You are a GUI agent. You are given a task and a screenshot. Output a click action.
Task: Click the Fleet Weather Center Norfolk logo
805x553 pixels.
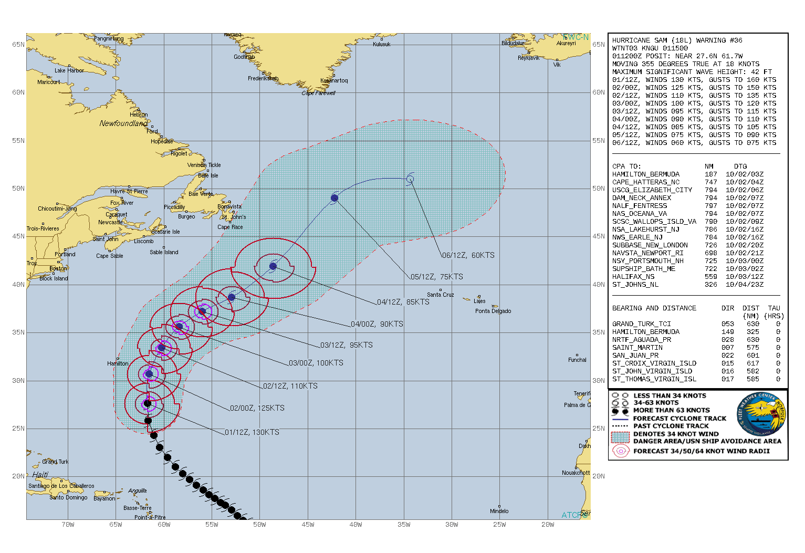tap(761, 414)
